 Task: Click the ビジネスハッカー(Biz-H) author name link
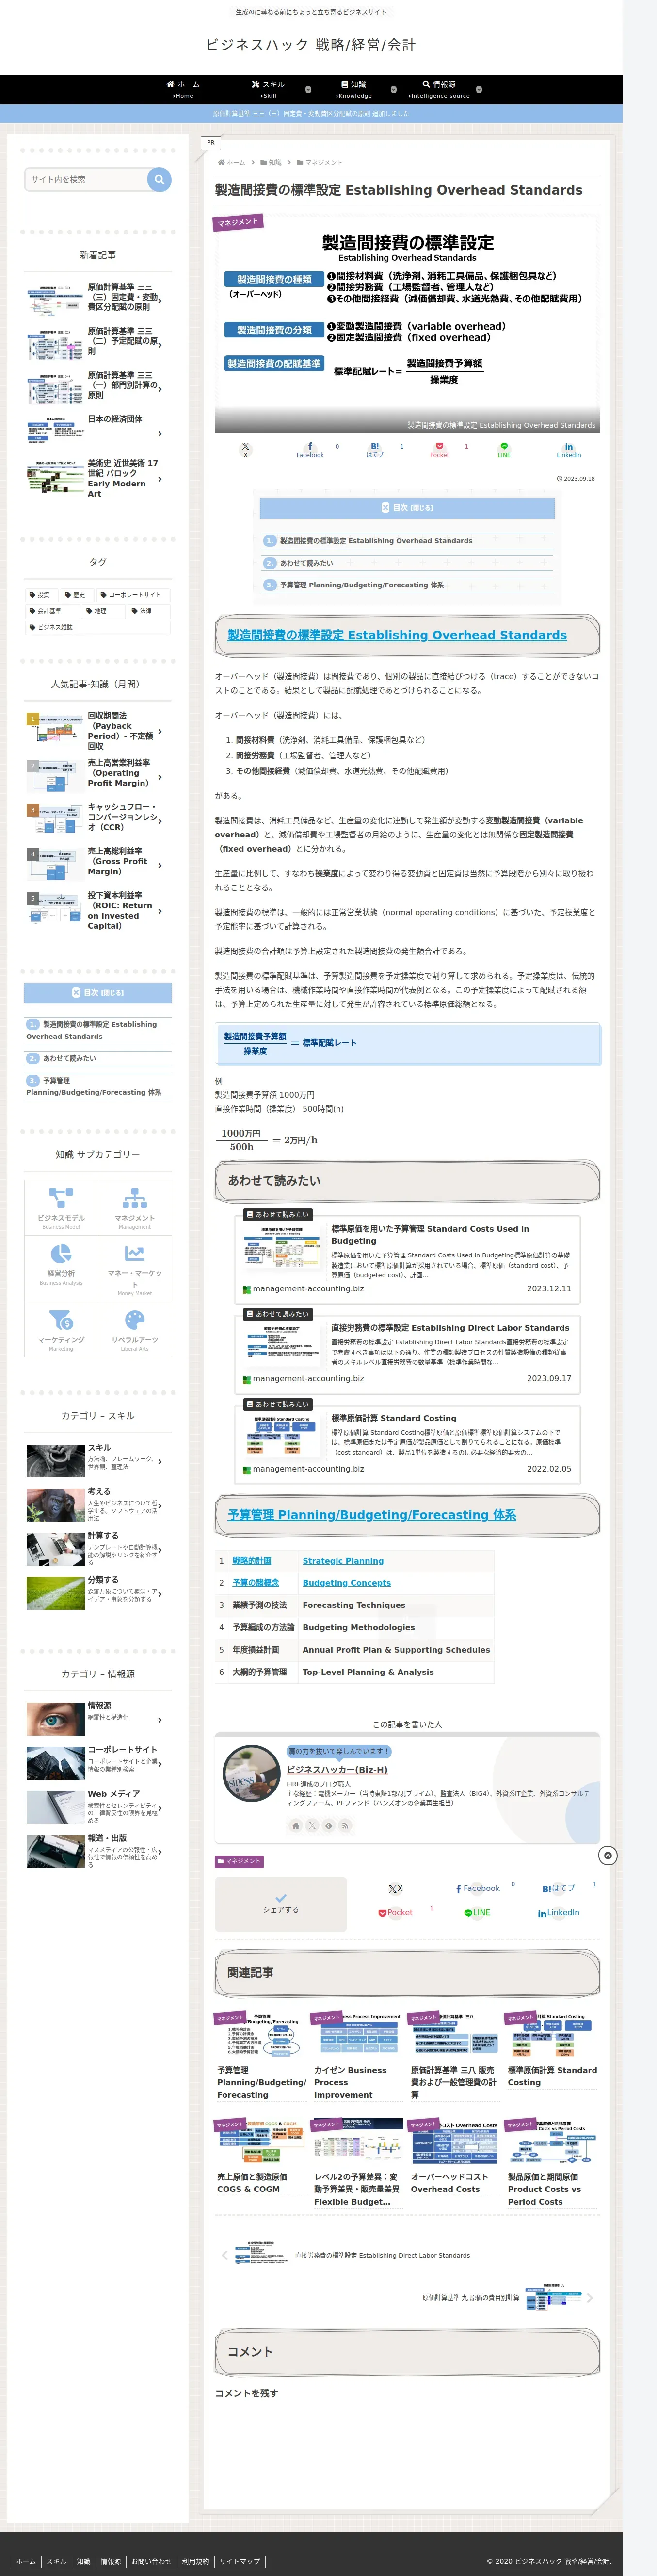tap(337, 1769)
